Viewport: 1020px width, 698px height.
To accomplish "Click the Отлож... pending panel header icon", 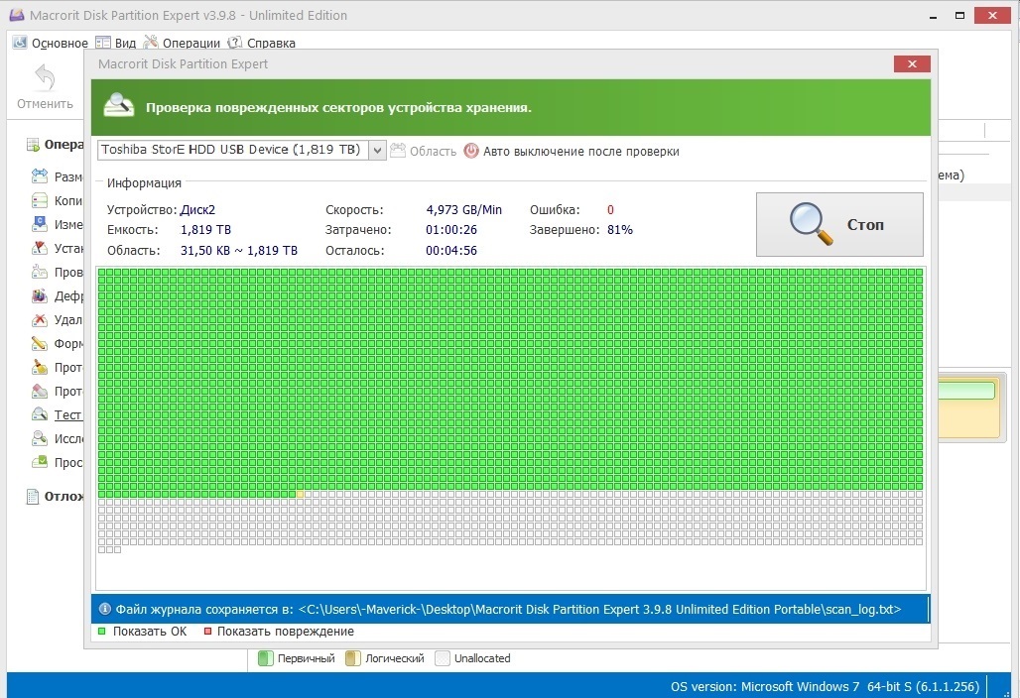I will pyautogui.click(x=33, y=497).
